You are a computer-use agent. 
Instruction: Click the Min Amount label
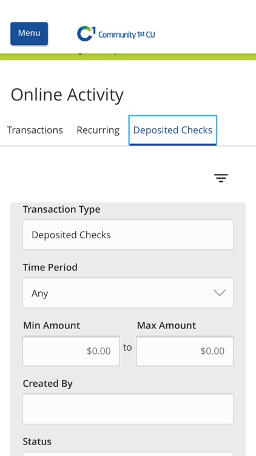point(52,325)
